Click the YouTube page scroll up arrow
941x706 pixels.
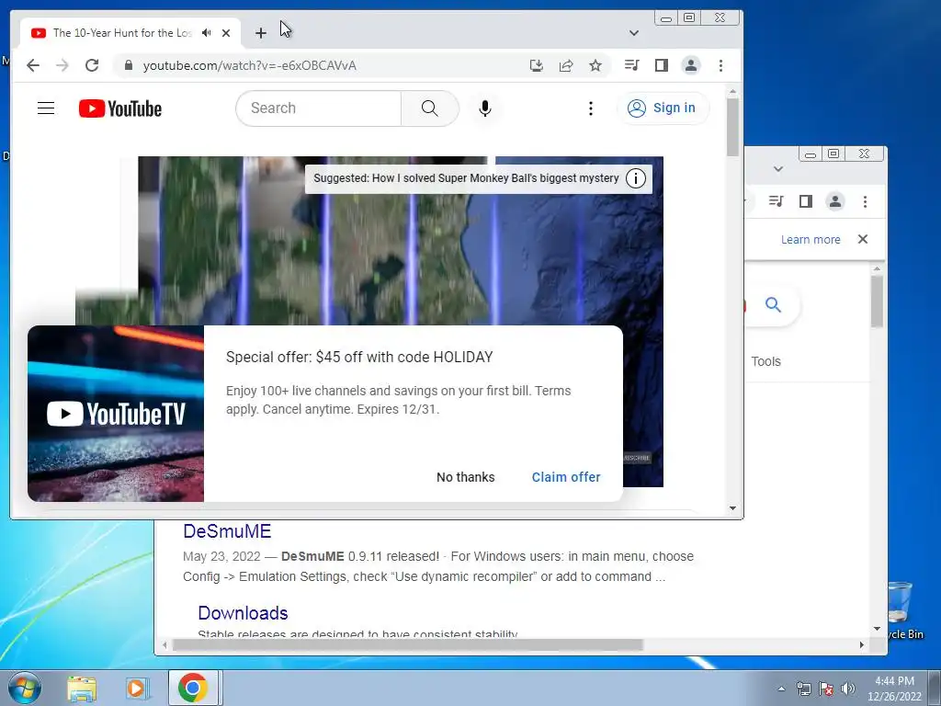click(x=732, y=91)
